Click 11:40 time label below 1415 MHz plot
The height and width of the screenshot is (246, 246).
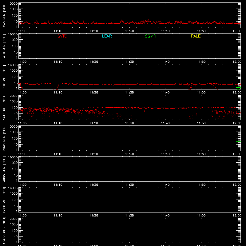point(165,123)
